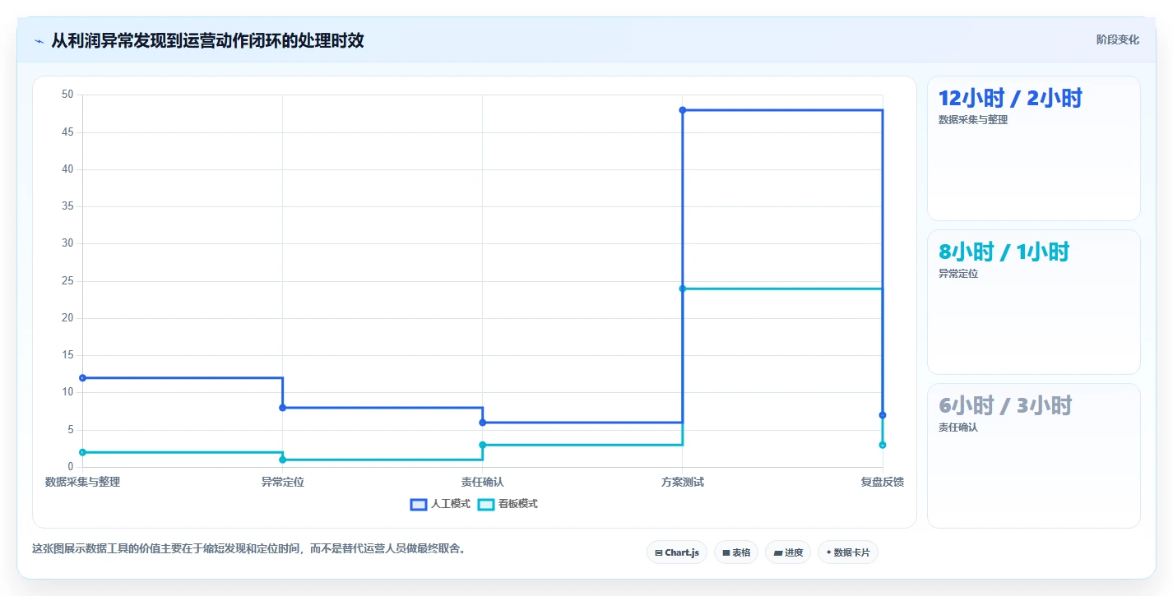Click the 人工模式 point at 方案测试 (48)
The width and height of the screenshot is (1173, 596).
683,110
